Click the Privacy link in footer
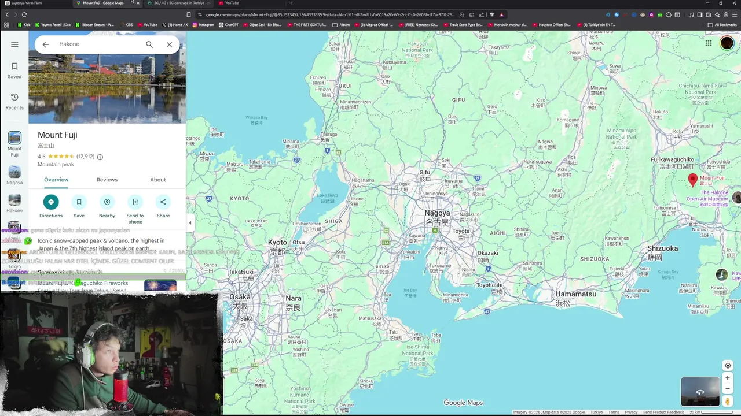 (x=631, y=413)
